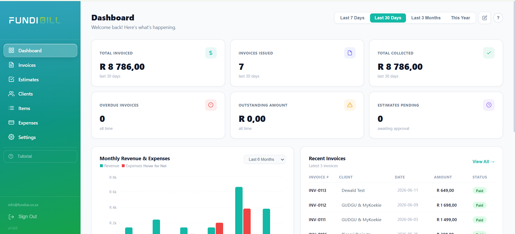Click the tallest red expenses bar

tap(247, 221)
